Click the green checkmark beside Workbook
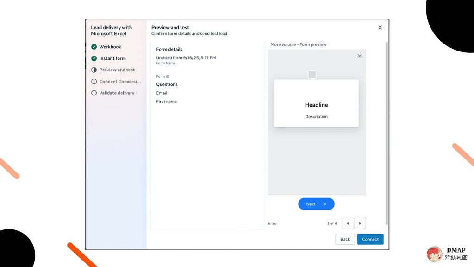Image resolution: width=474 pixels, height=267 pixels. [x=94, y=47]
